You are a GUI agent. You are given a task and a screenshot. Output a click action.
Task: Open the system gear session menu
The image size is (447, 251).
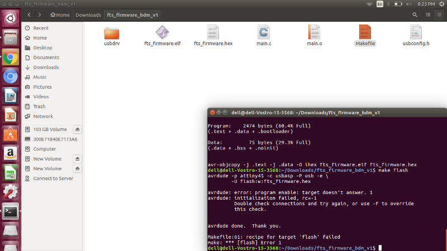(441, 4)
